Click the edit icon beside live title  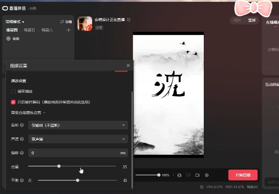tap(129, 20)
